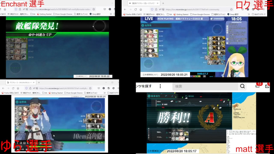Click home icon in ゆら browser window

pos(18,88)
